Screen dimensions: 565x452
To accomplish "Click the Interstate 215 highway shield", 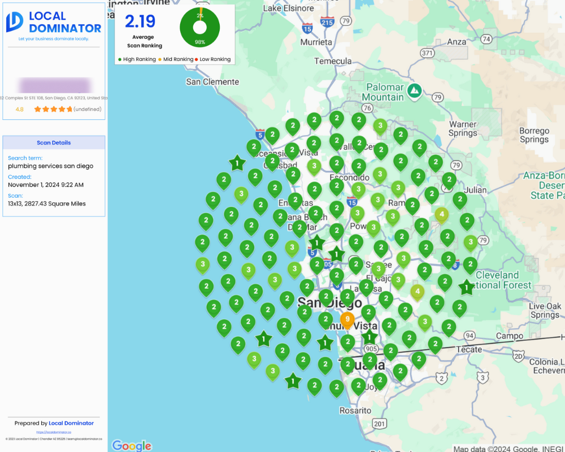I will click(x=327, y=22).
